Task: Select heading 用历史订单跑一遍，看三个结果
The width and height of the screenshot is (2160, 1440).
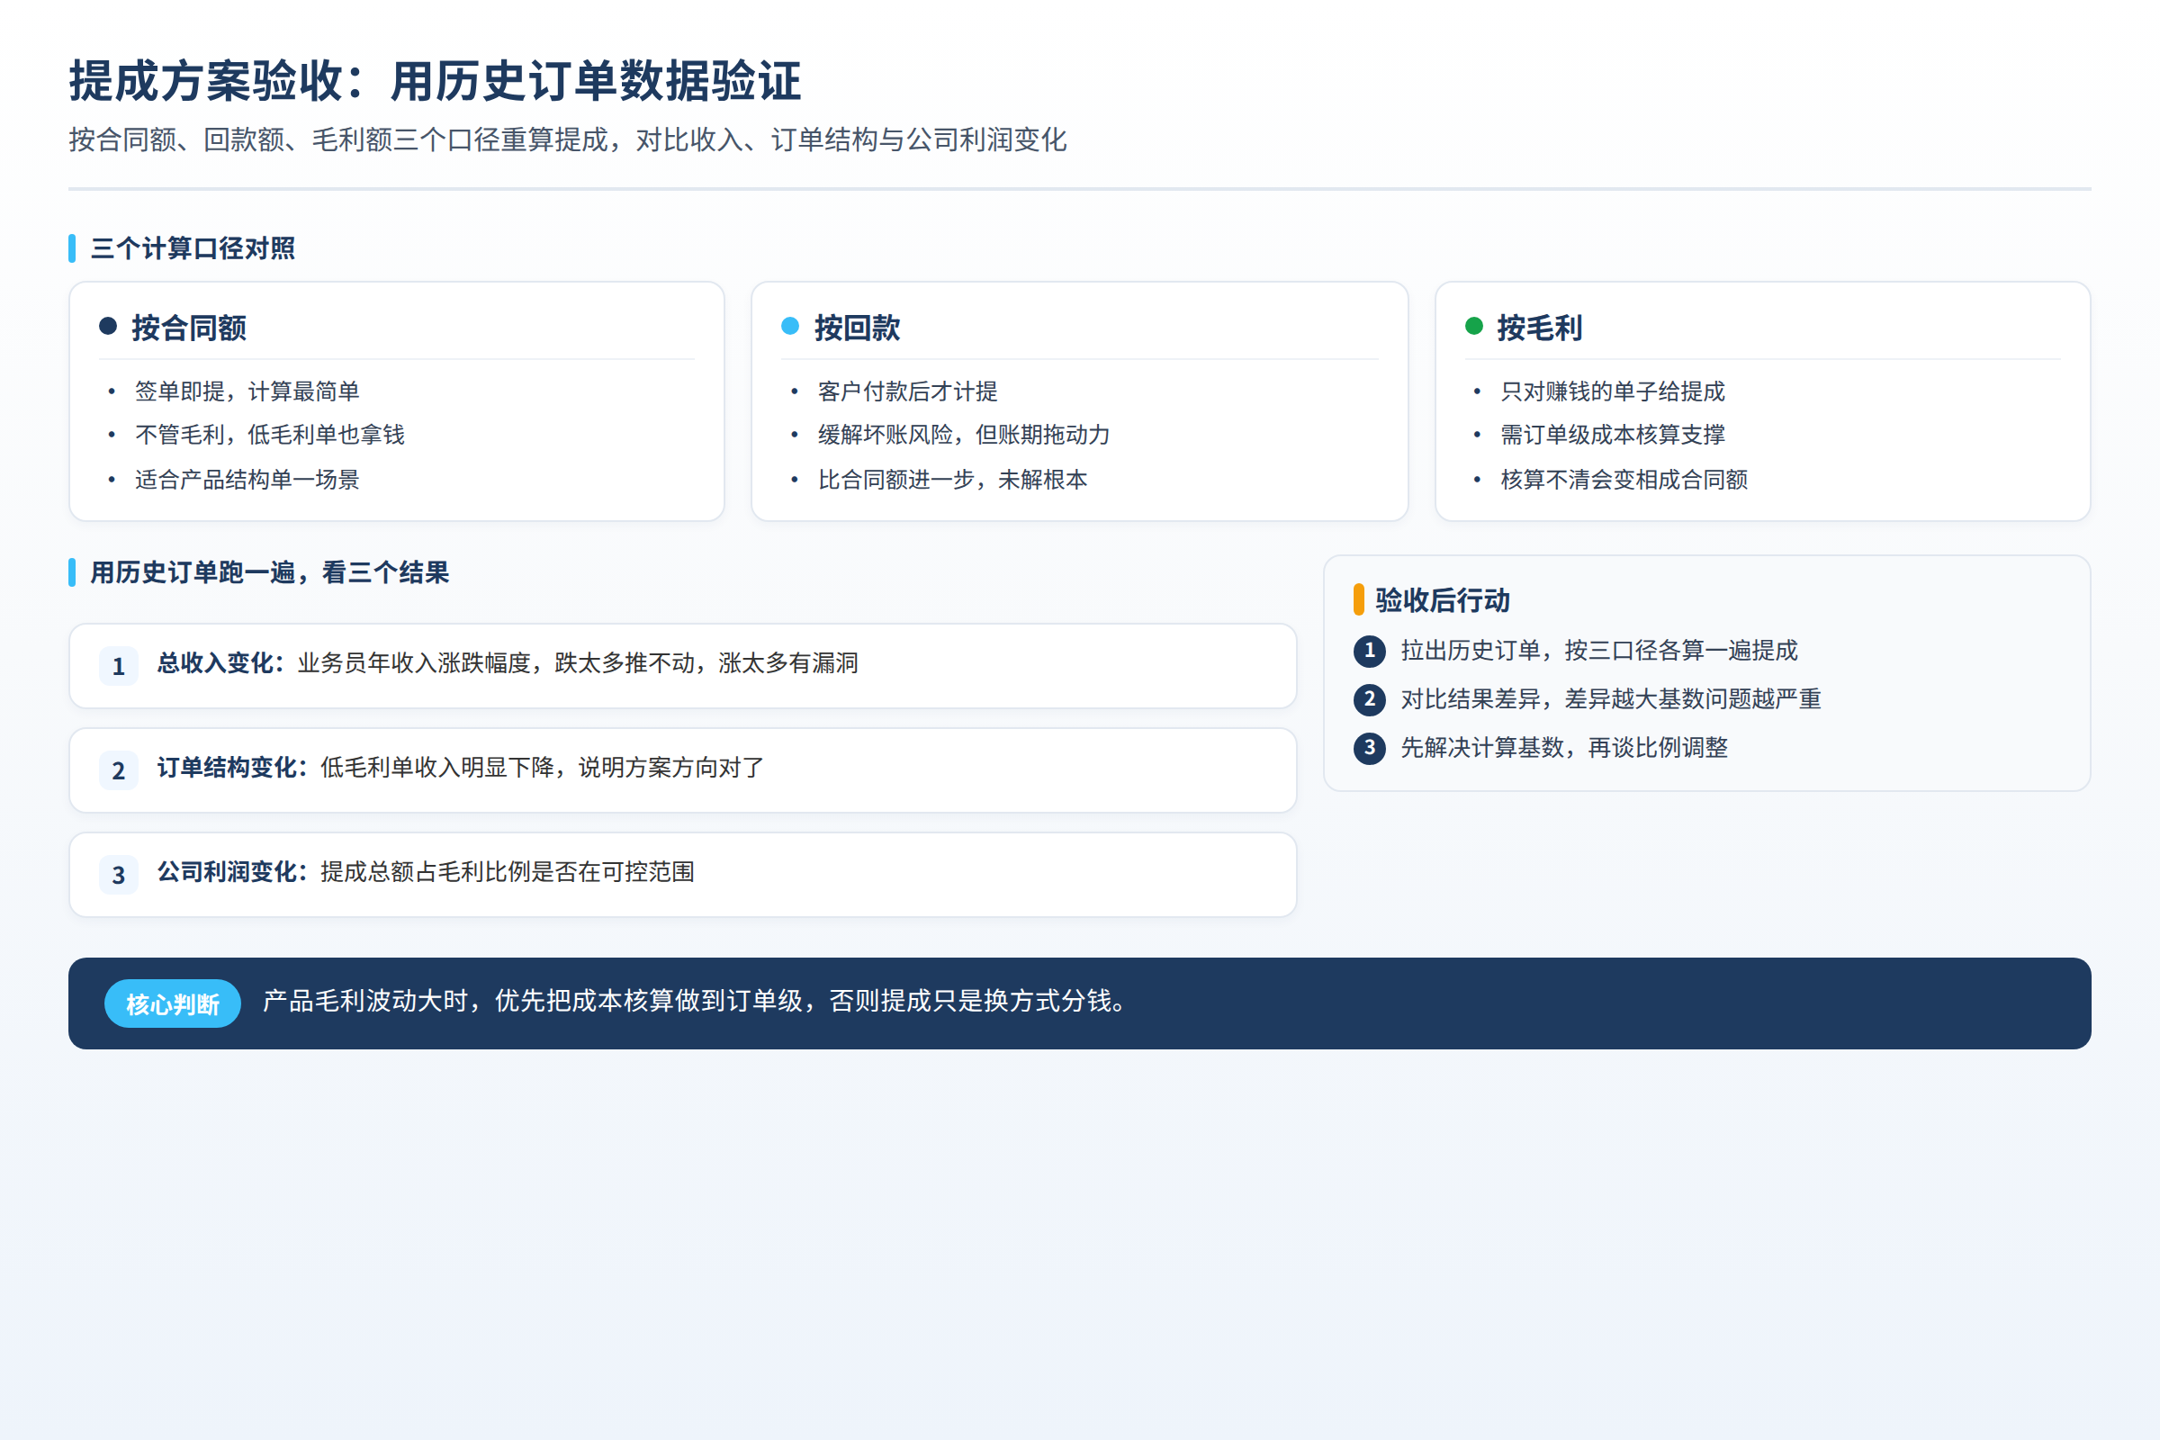Action: 270,573
